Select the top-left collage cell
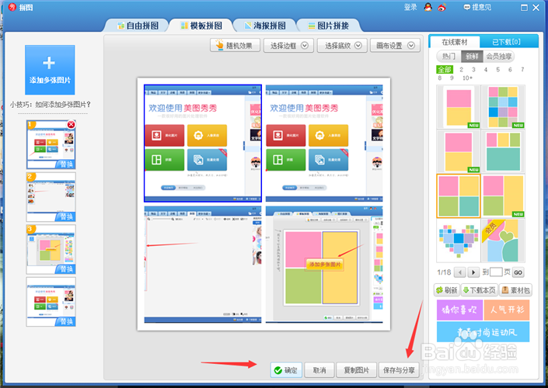548x388 pixels. coord(203,143)
